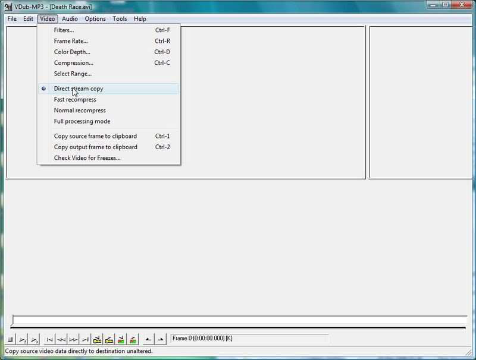Go to the next key frame
Screen dimensions: 485x360
pos(109,340)
